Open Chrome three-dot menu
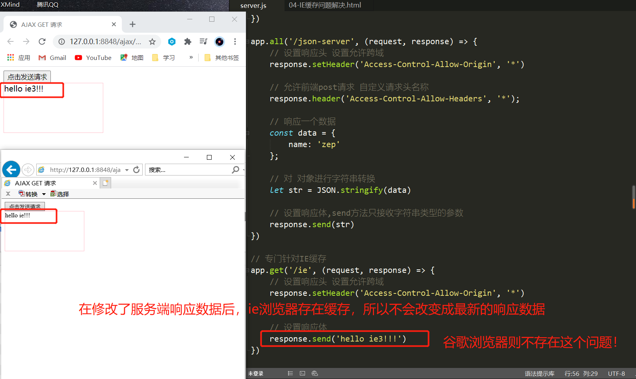This screenshot has height=379, width=636. (235, 41)
